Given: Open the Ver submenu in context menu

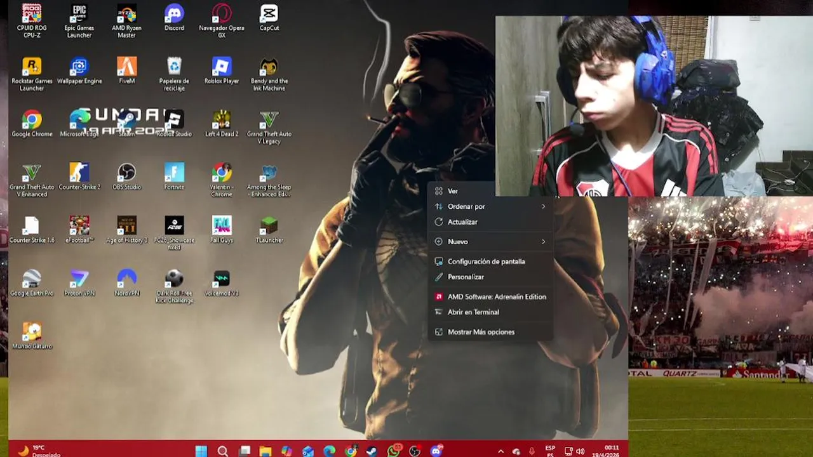Looking at the screenshot, I should (x=490, y=191).
